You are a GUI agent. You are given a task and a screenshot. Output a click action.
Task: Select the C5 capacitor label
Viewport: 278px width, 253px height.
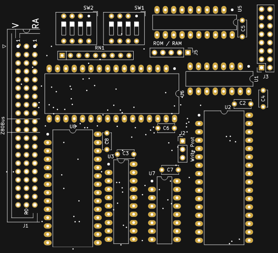click(x=243, y=28)
